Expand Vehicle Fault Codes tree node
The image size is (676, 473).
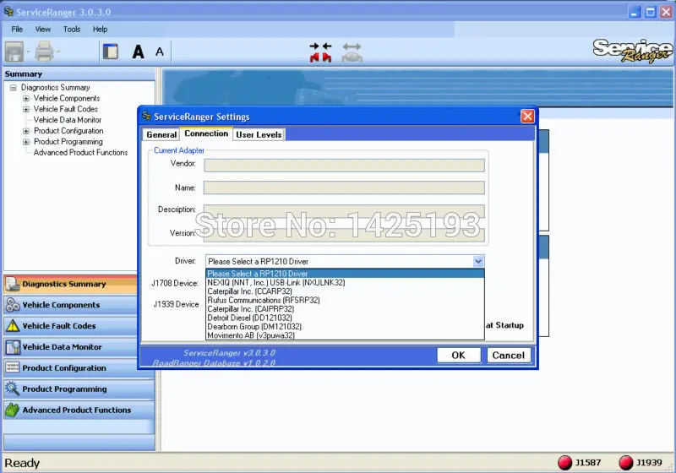(x=26, y=109)
